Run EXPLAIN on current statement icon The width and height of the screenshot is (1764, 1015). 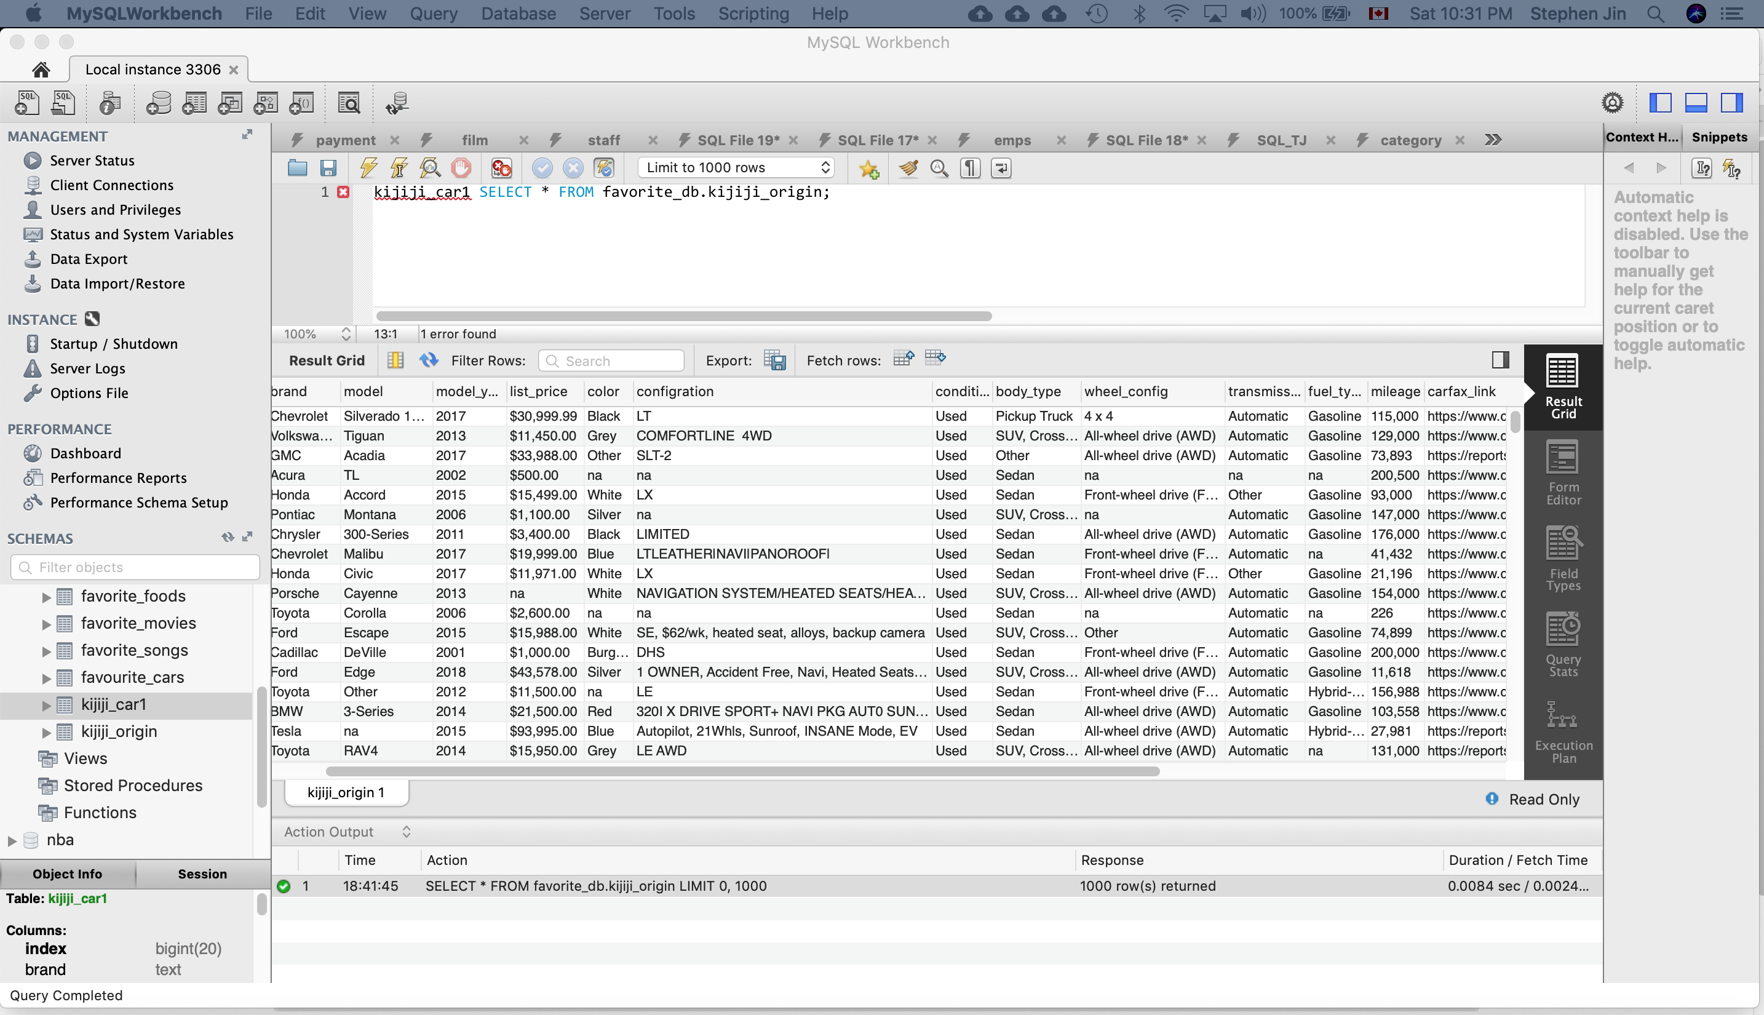(x=430, y=168)
